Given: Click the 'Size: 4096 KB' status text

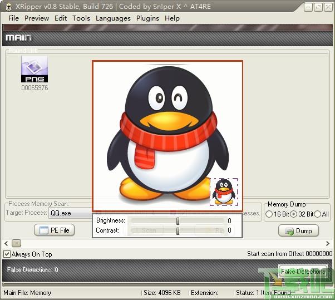Looking at the screenshot, I should tap(162, 293).
